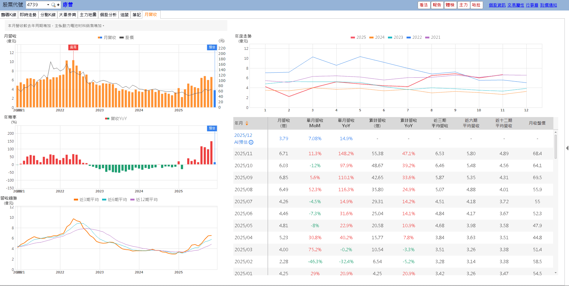
Task: Select the 個股分析 tab
Action: (108, 15)
